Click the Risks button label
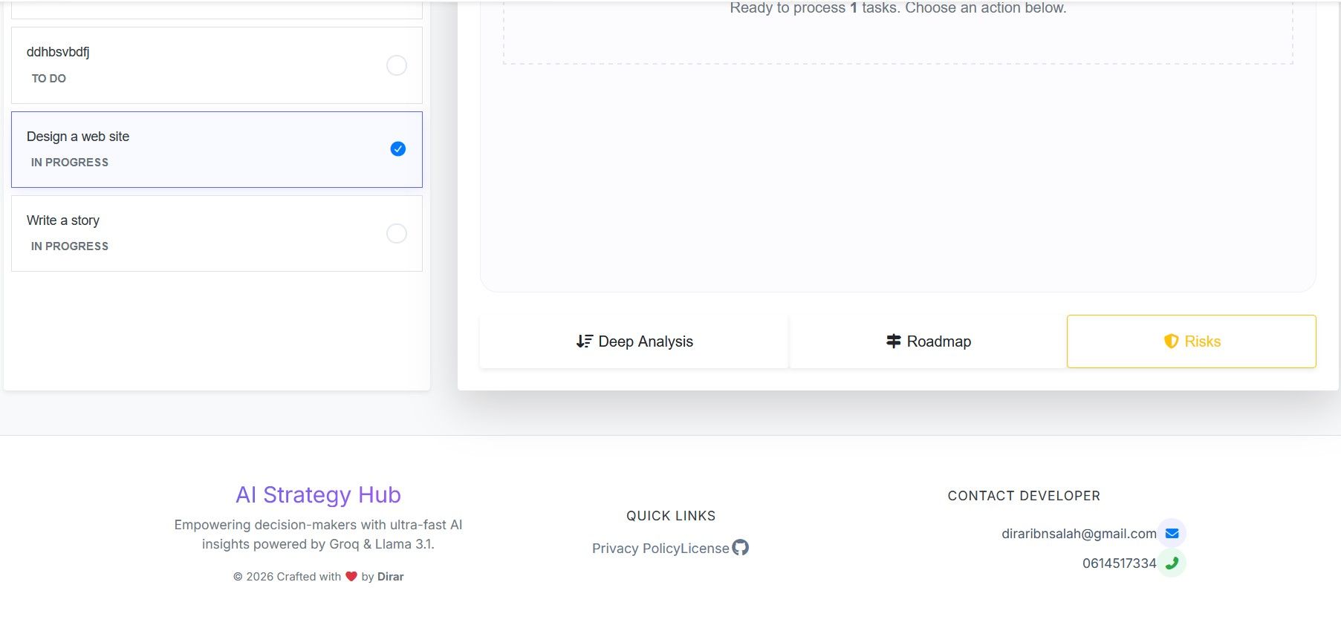 pyautogui.click(x=1202, y=341)
